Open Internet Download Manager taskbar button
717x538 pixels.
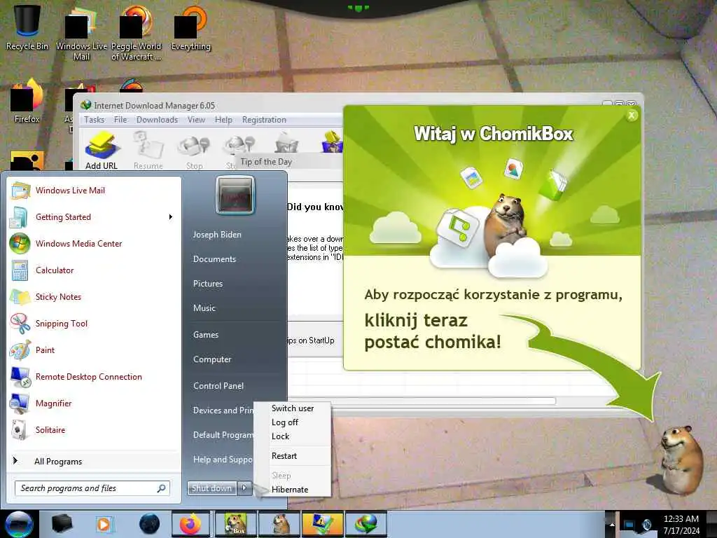tap(366, 524)
